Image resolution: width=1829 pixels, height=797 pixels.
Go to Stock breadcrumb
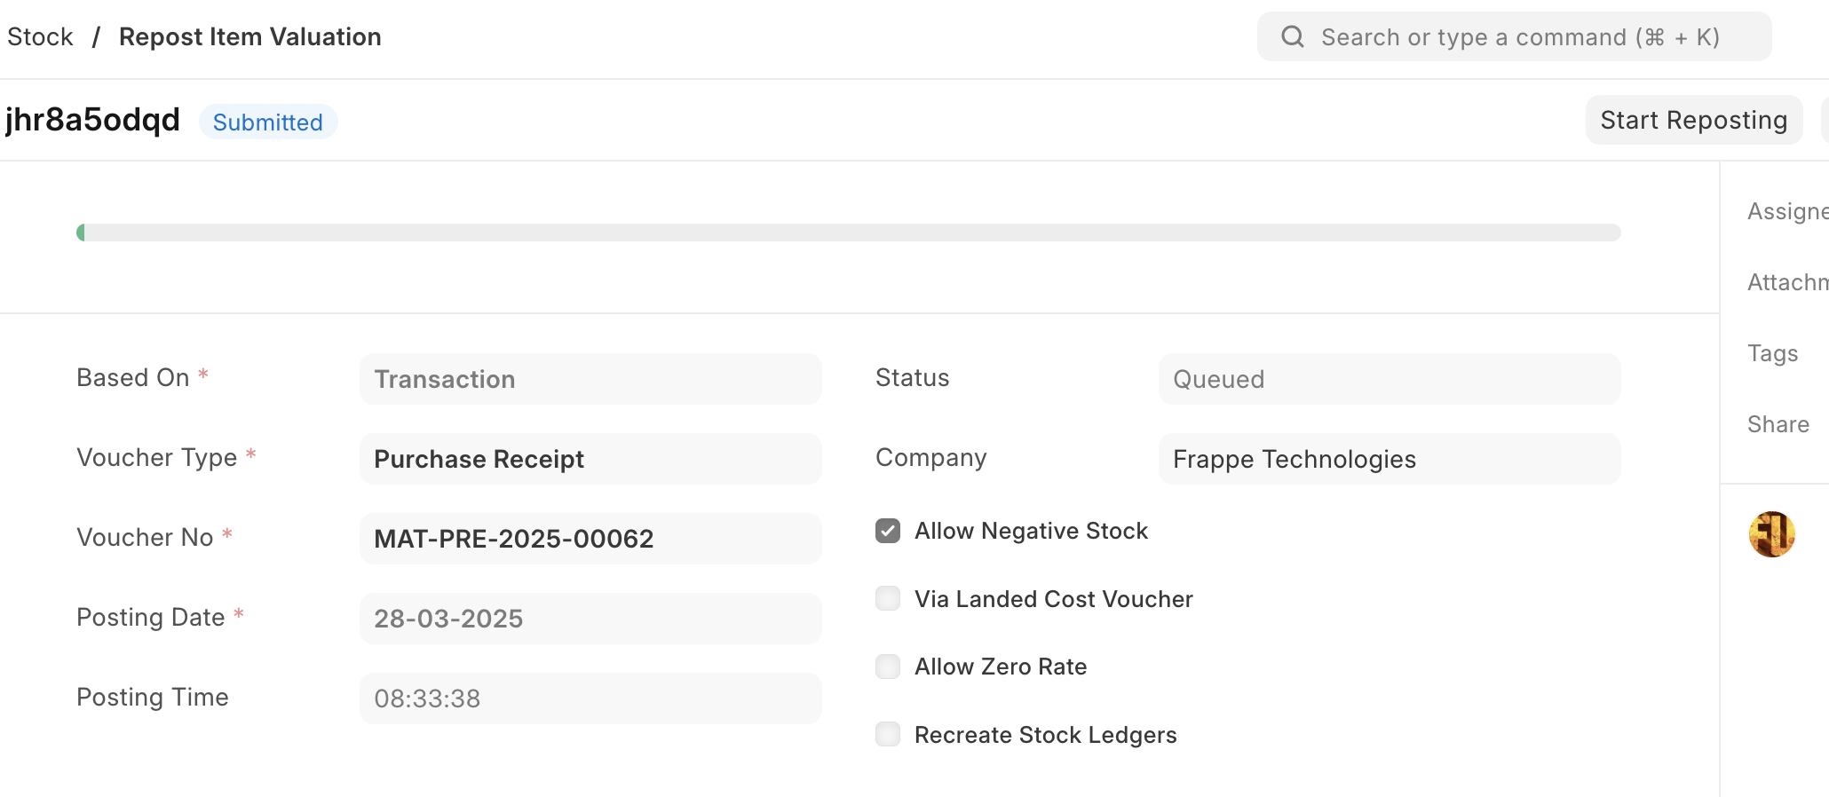tap(40, 37)
